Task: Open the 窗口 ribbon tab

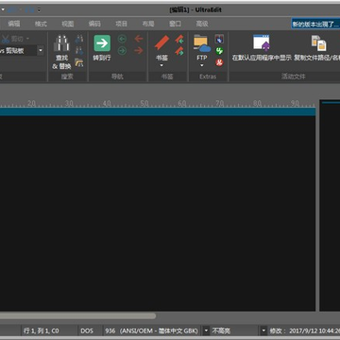Action: coord(175,24)
